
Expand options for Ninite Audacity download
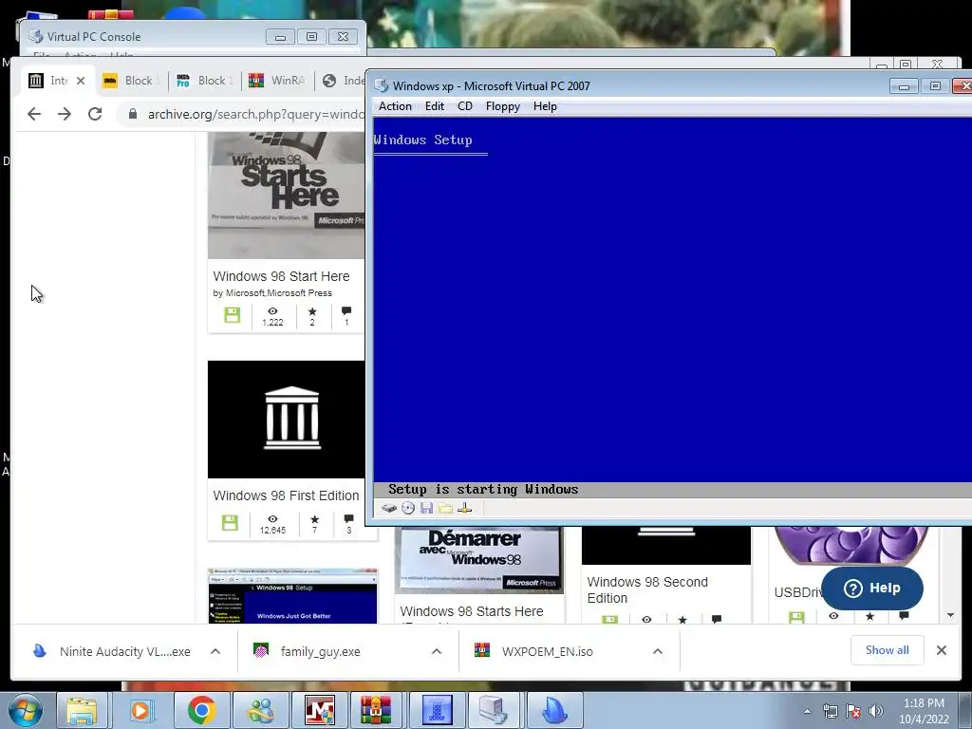(215, 651)
